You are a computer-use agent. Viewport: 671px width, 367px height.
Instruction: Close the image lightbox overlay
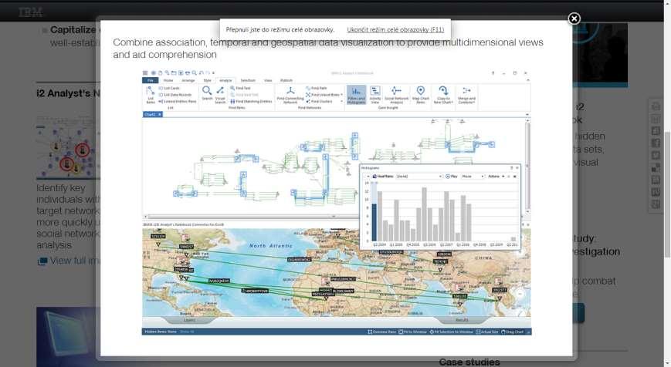[x=574, y=19]
